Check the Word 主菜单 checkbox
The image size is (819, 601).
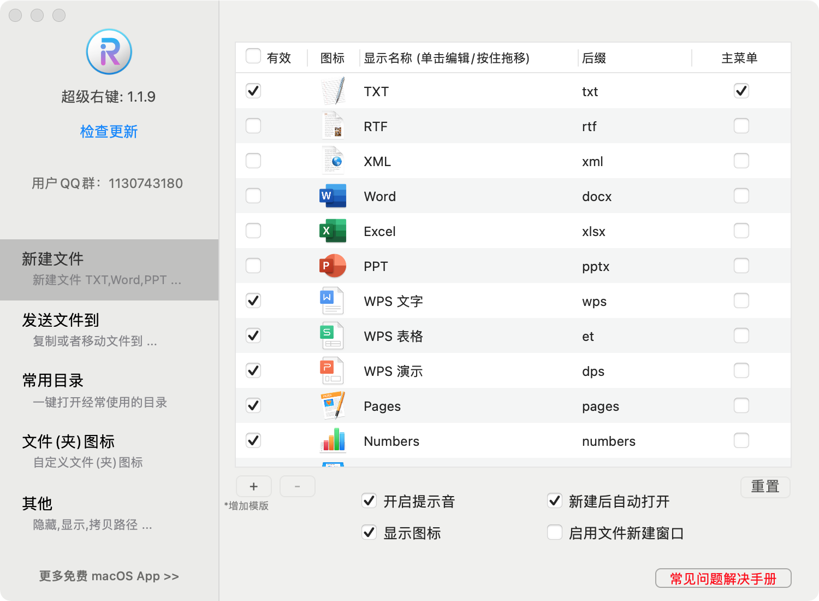[741, 196]
